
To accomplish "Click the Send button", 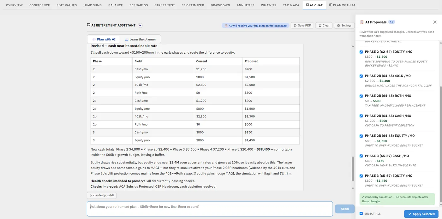I will tap(345, 209).
